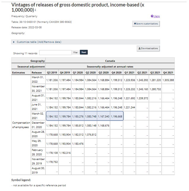Select the highlighted cell 1,196,668
Screen dimensions: 189x191
[x=116, y=117]
